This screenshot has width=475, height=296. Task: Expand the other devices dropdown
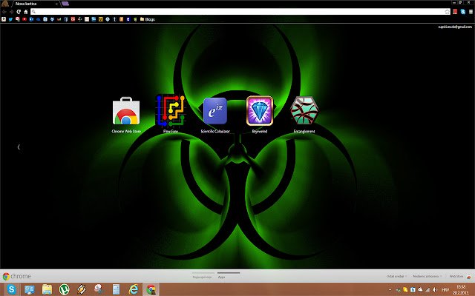(396, 276)
